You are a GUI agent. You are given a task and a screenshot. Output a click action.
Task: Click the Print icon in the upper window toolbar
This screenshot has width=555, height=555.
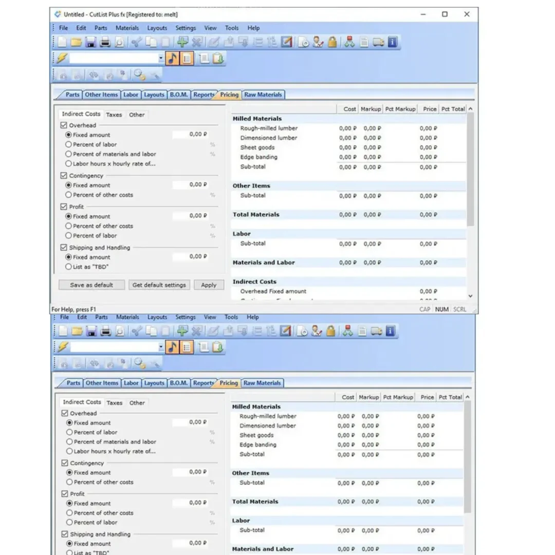[x=105, y=43]
